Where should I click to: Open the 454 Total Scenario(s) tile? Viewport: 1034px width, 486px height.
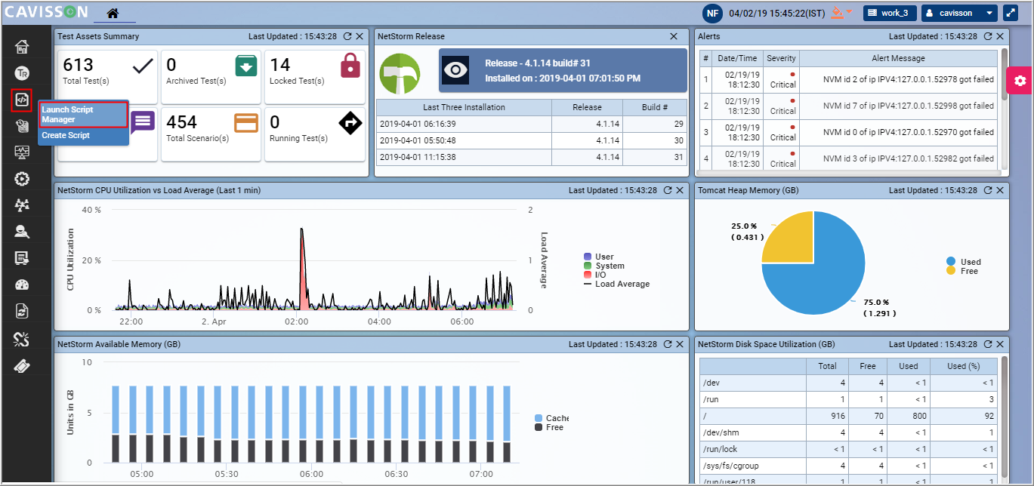(x=211, y=134)
